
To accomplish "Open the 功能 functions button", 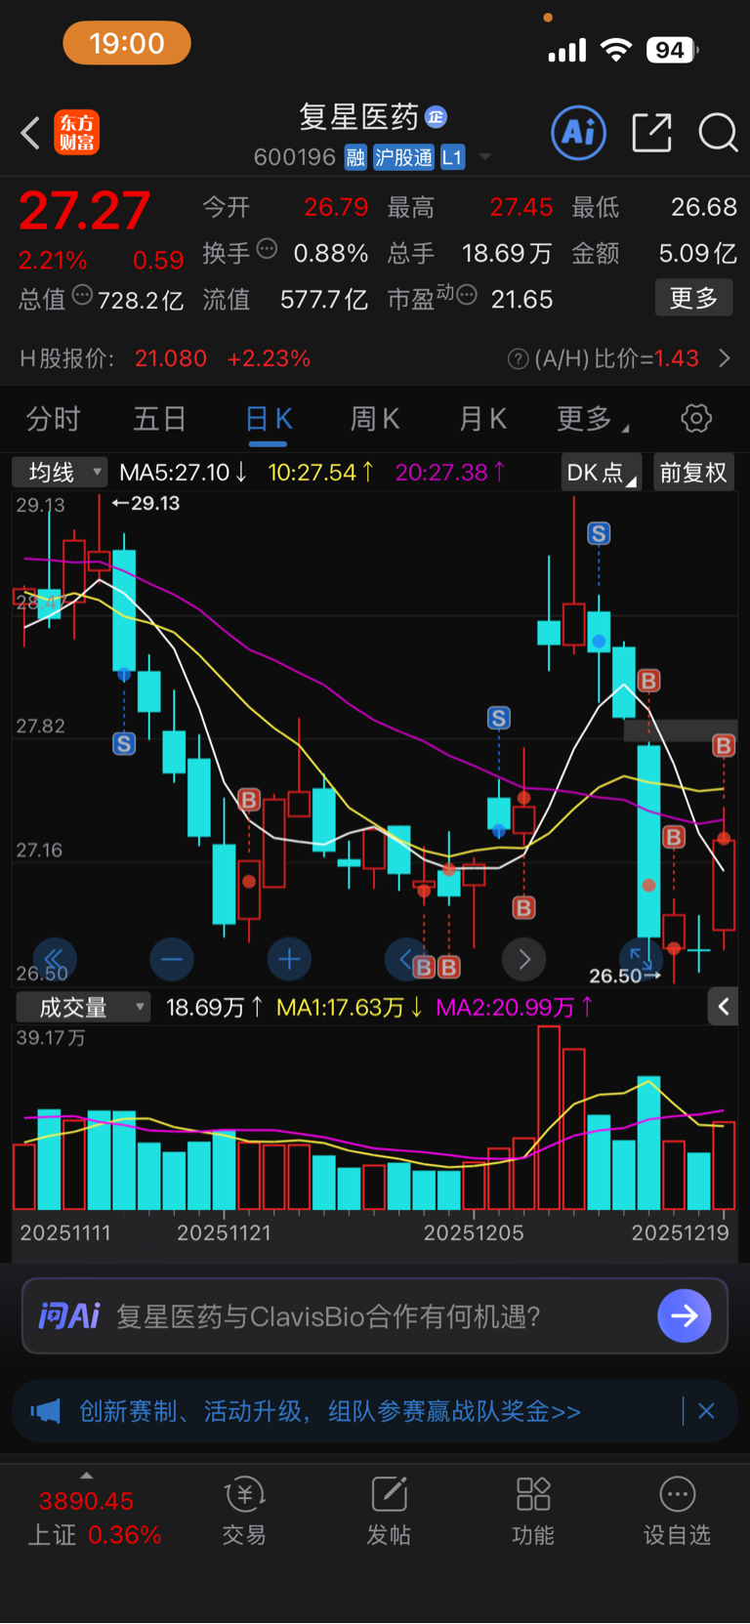I will [532, 1512].
